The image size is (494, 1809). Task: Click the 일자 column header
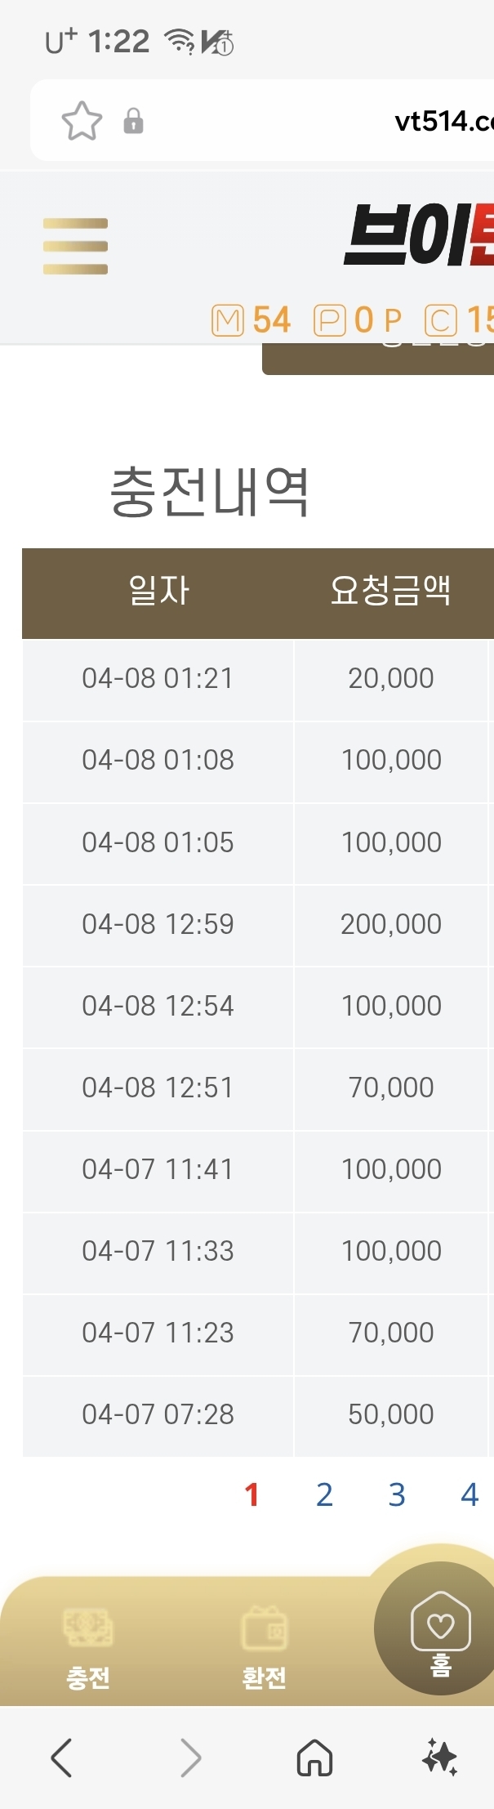tap(158, 591)
